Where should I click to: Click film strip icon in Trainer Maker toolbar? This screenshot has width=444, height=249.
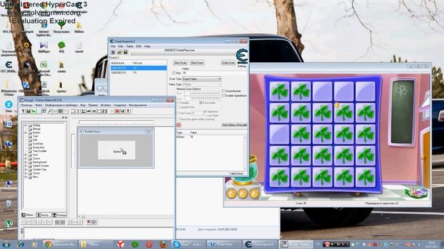point(105,111)
